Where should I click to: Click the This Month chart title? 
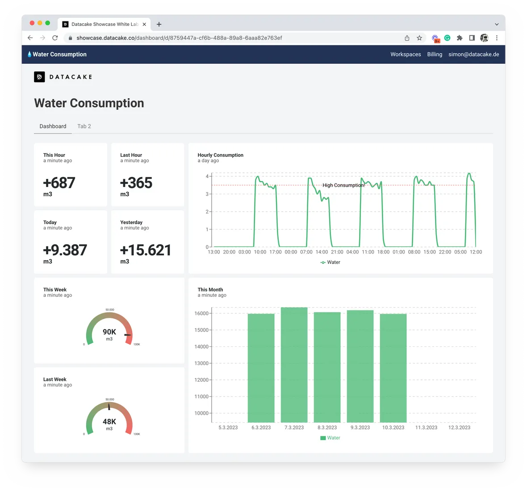pos(210,290)
